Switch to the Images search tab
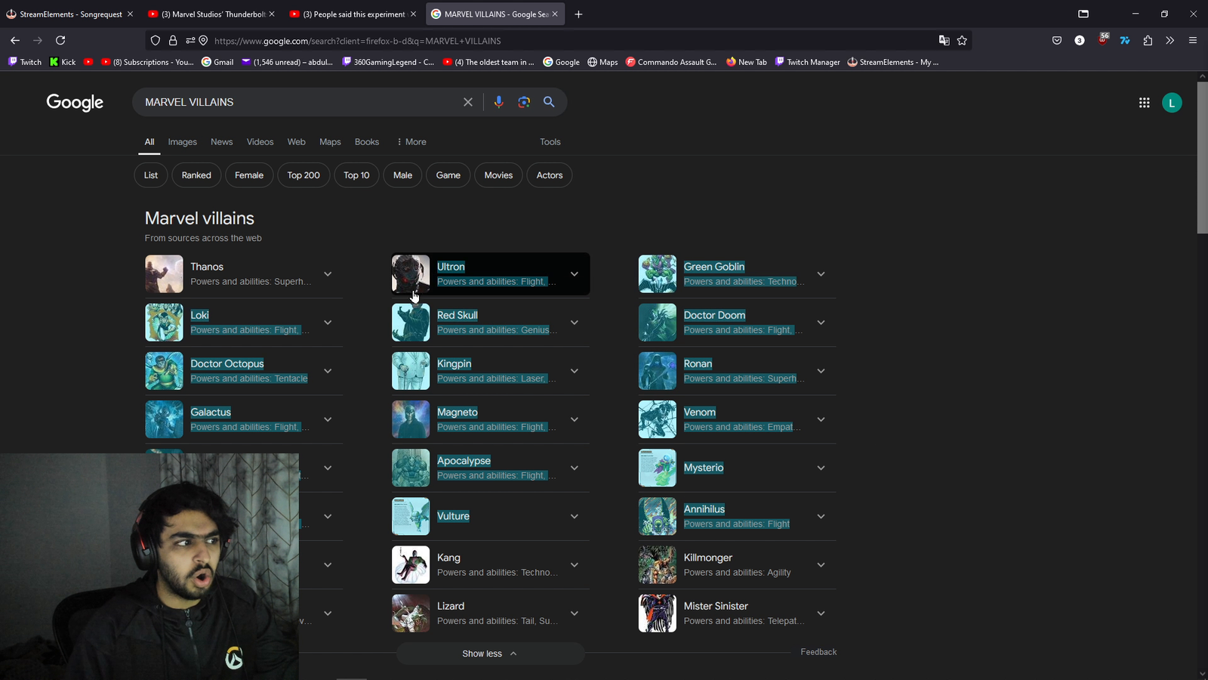The image size is (1208, 680). (182, 142)
